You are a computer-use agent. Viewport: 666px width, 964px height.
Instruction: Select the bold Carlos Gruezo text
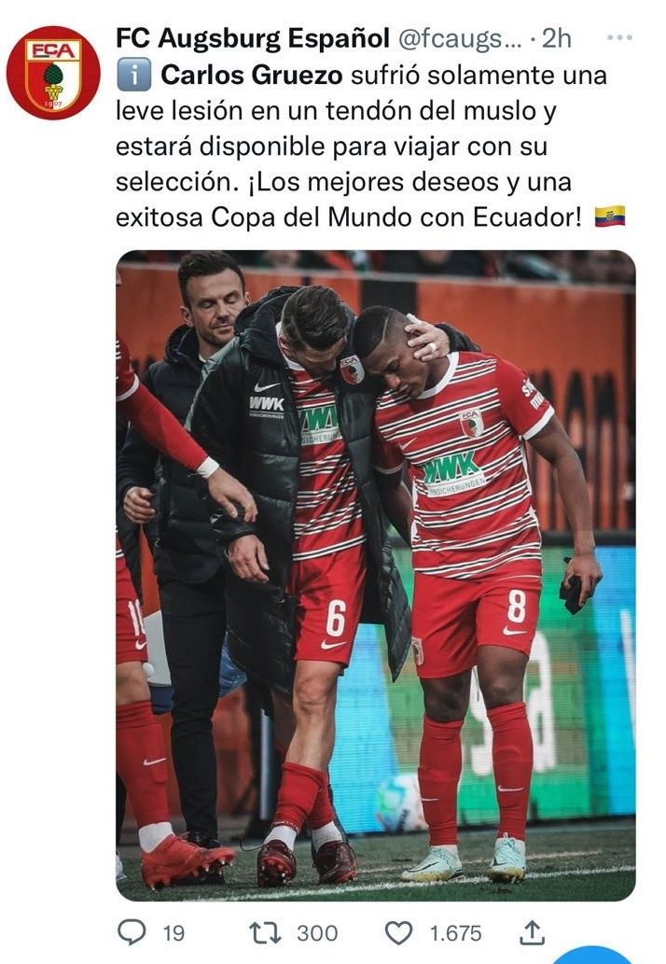click(x=251, y=75)
